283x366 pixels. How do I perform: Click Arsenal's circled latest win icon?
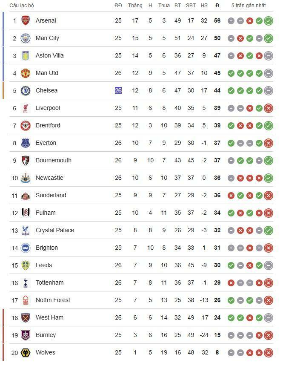pyautogui.click(x=268, y=20)
